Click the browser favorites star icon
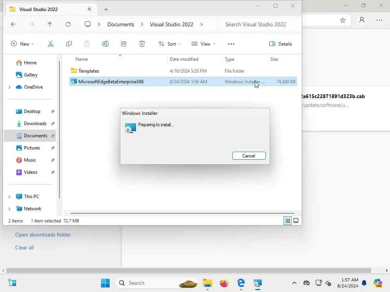 coord(343,20)
